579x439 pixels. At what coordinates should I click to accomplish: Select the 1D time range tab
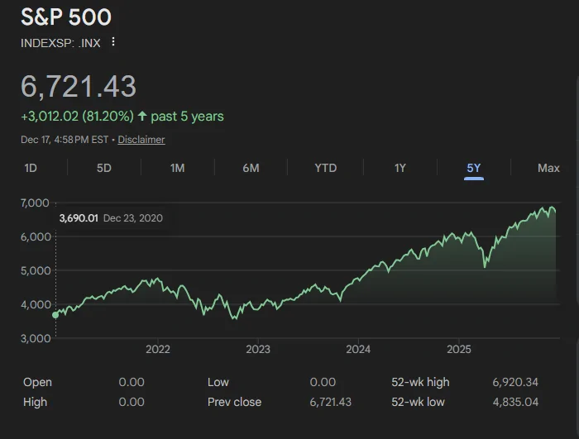coord(31,168)
